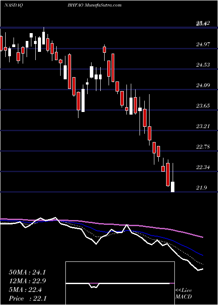The width and height of the screenshot is (218, 305).
Task: Click the last white candlestick near 21.9
Action: click(173, 187)
